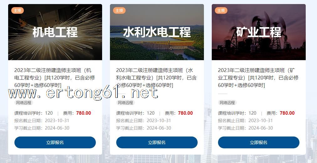
Task: Click the 780.00 fee on 机电工程 card
Action: click(84, 113)
